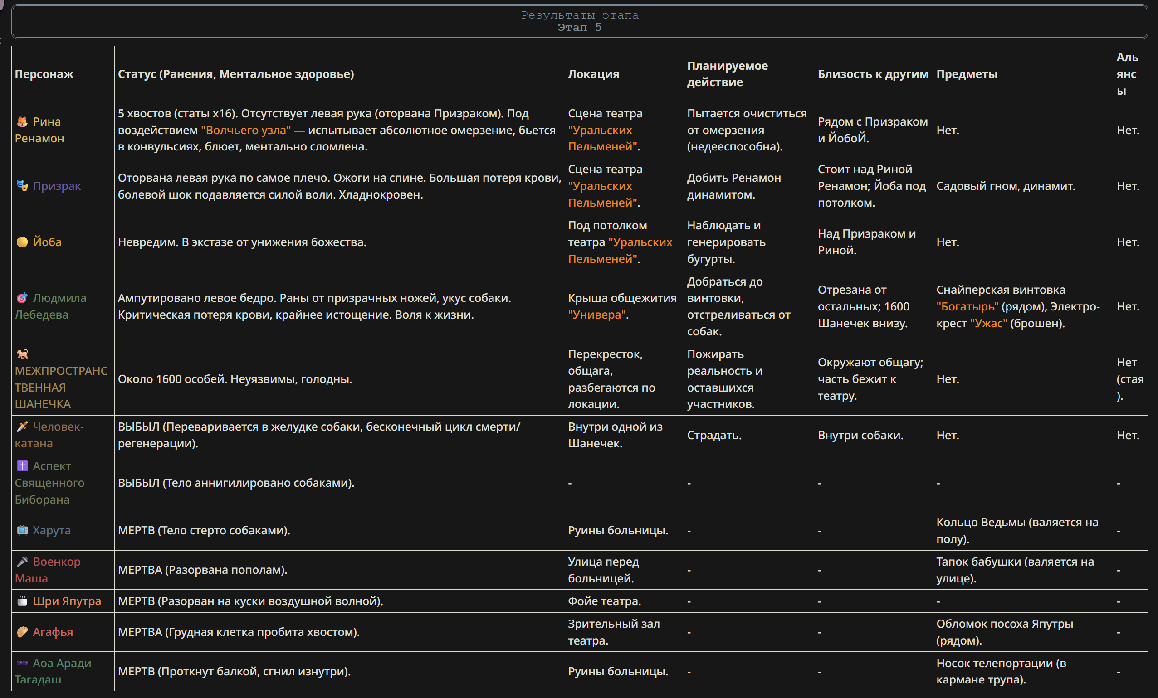The width and height of the screenshot is (1158, 698).
Task: Select the 'Результаты этапа' title text
Action: tap(580, 15)
